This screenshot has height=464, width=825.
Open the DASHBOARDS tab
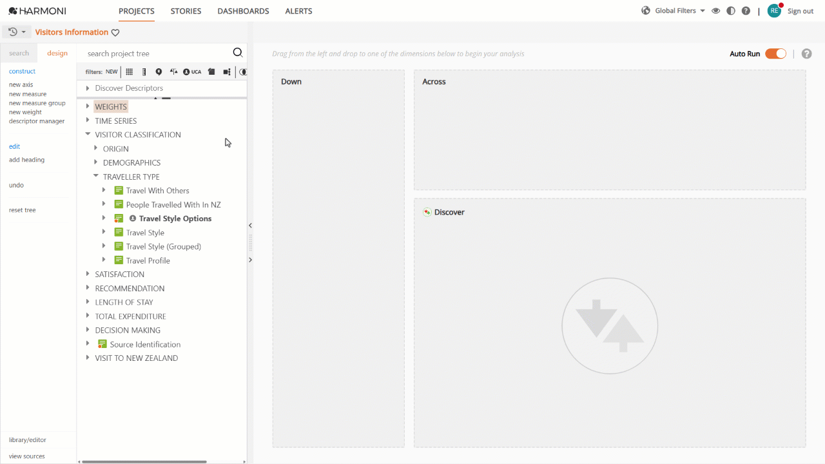(243, 11)
